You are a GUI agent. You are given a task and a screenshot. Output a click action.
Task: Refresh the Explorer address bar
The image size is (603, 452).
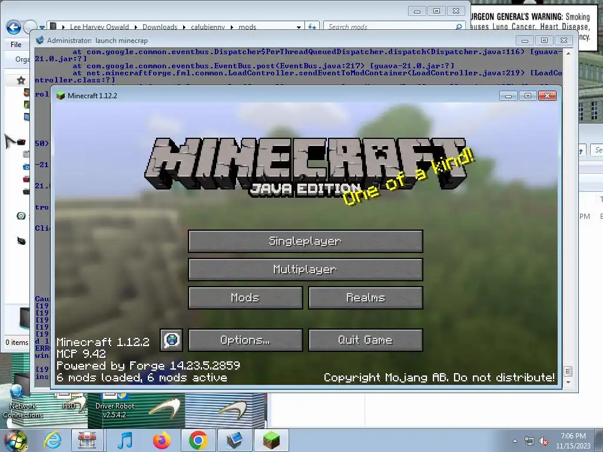point(312,27)
